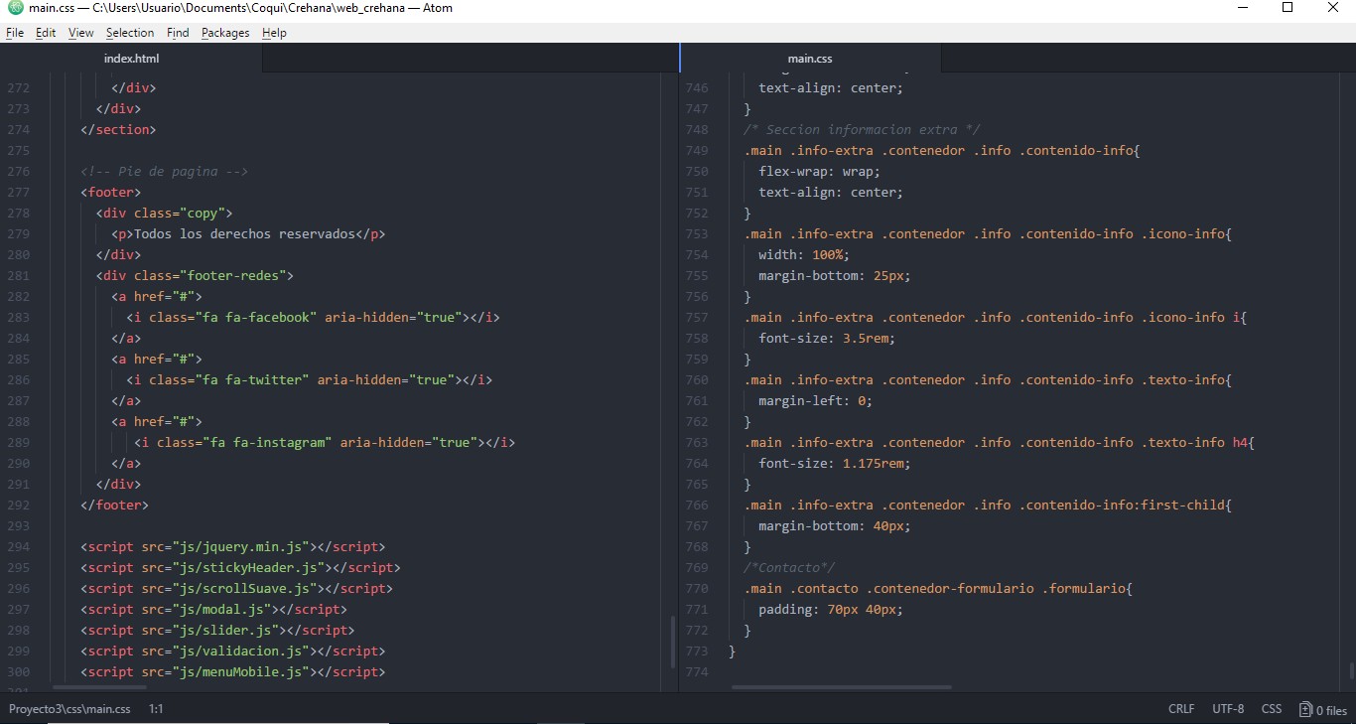
Task: Click the scrollSuave.js script line
Action: (x=236, y=588)
